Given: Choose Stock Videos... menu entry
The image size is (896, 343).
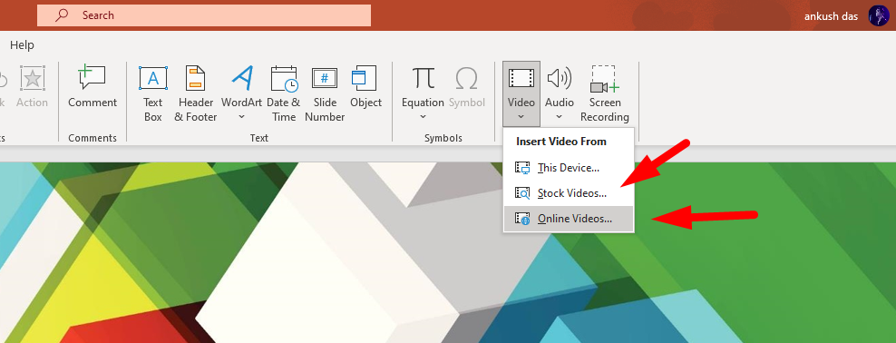Looking at the screenshot, I should 569,193.
